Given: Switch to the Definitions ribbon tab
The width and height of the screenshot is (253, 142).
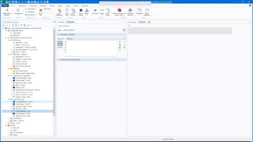Looking at the screenshot, I should 22,6.
